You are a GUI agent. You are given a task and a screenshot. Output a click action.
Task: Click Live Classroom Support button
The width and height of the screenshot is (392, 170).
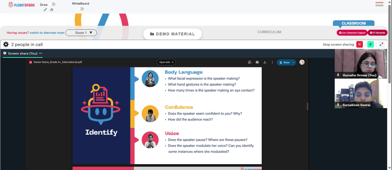352,33
